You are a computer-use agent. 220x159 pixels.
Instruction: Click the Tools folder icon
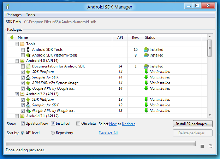coord(22,44)
